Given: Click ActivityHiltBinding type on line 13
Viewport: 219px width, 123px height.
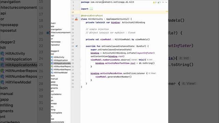Looking at the screenshot, I should tap(133, 23).
